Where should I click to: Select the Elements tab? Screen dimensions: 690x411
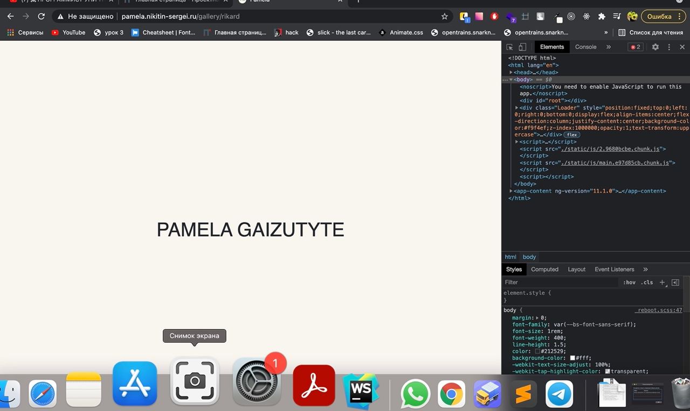[552, 47]
